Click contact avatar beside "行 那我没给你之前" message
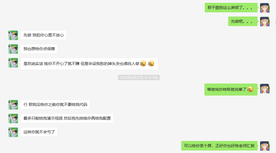 click(x=13, y=105)
